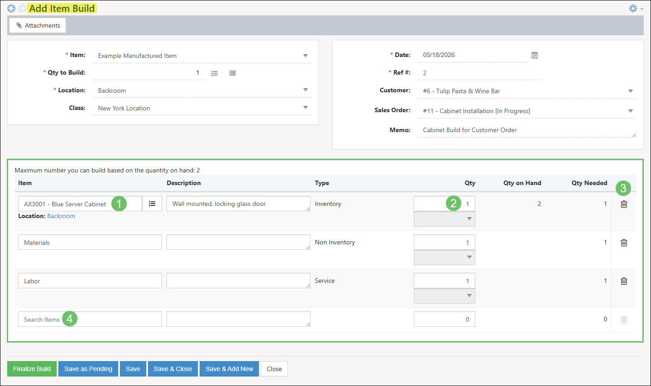Click Save as Pending
The width and height of the screenshot is (651, 386).
click(88, 369)
